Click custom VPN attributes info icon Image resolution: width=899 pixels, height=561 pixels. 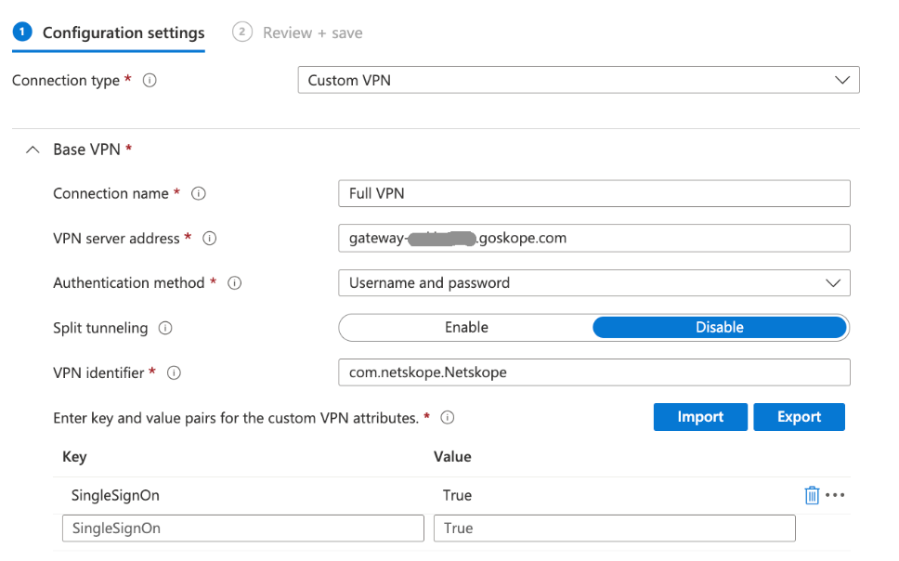pos(448,418)
